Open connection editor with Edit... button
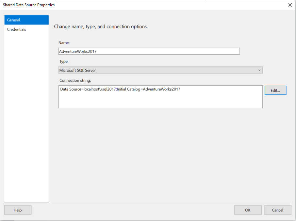This screenshot has height=221, width=296. pyautogui.click(x=275, y=90)
